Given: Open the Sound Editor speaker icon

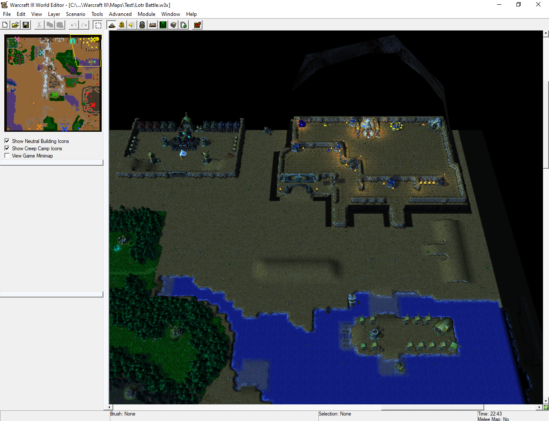Looking at the screenshot, I should (x=132, y=25).
